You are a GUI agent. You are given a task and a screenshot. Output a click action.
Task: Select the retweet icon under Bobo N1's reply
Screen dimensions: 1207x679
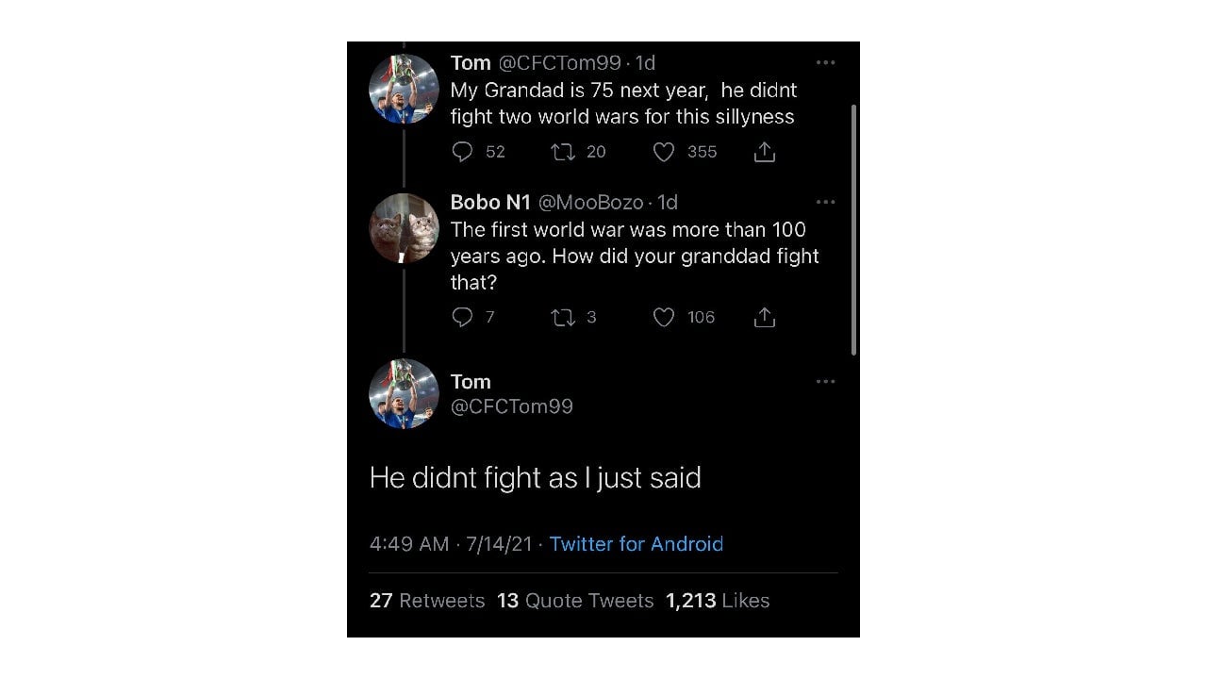(563, 317)
